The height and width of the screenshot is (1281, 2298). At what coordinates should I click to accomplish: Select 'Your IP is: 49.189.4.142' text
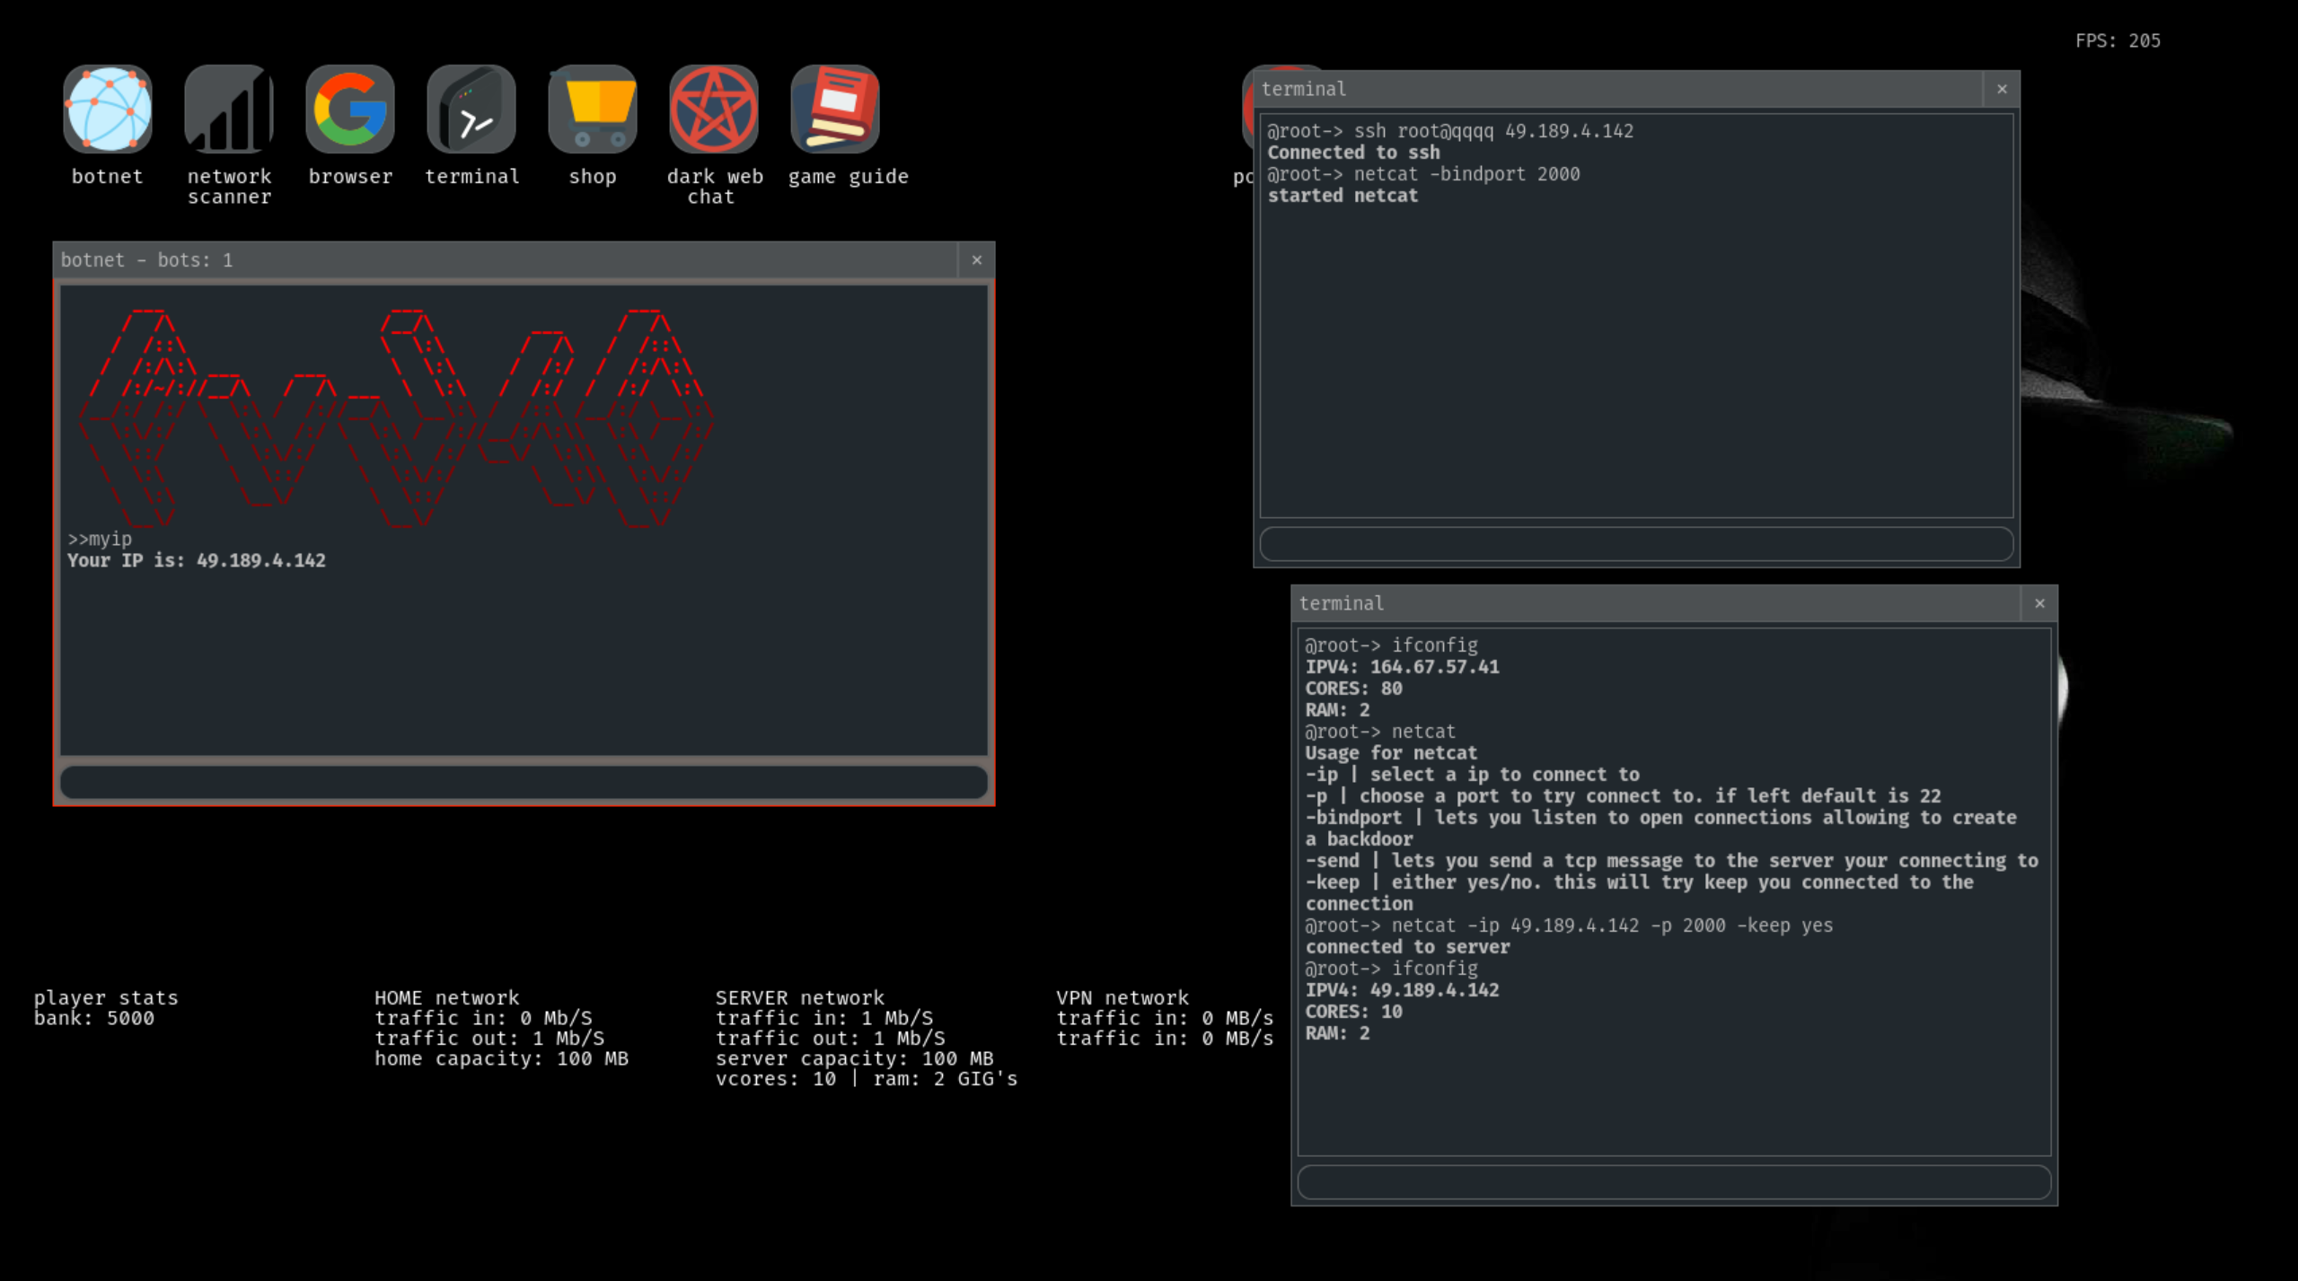coord(197,561)
